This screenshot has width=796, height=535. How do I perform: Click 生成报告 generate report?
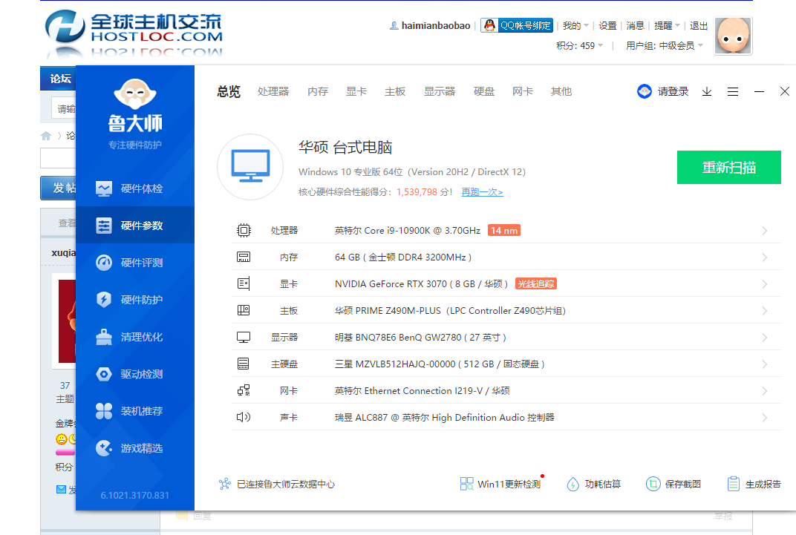(x=754, y=484)
